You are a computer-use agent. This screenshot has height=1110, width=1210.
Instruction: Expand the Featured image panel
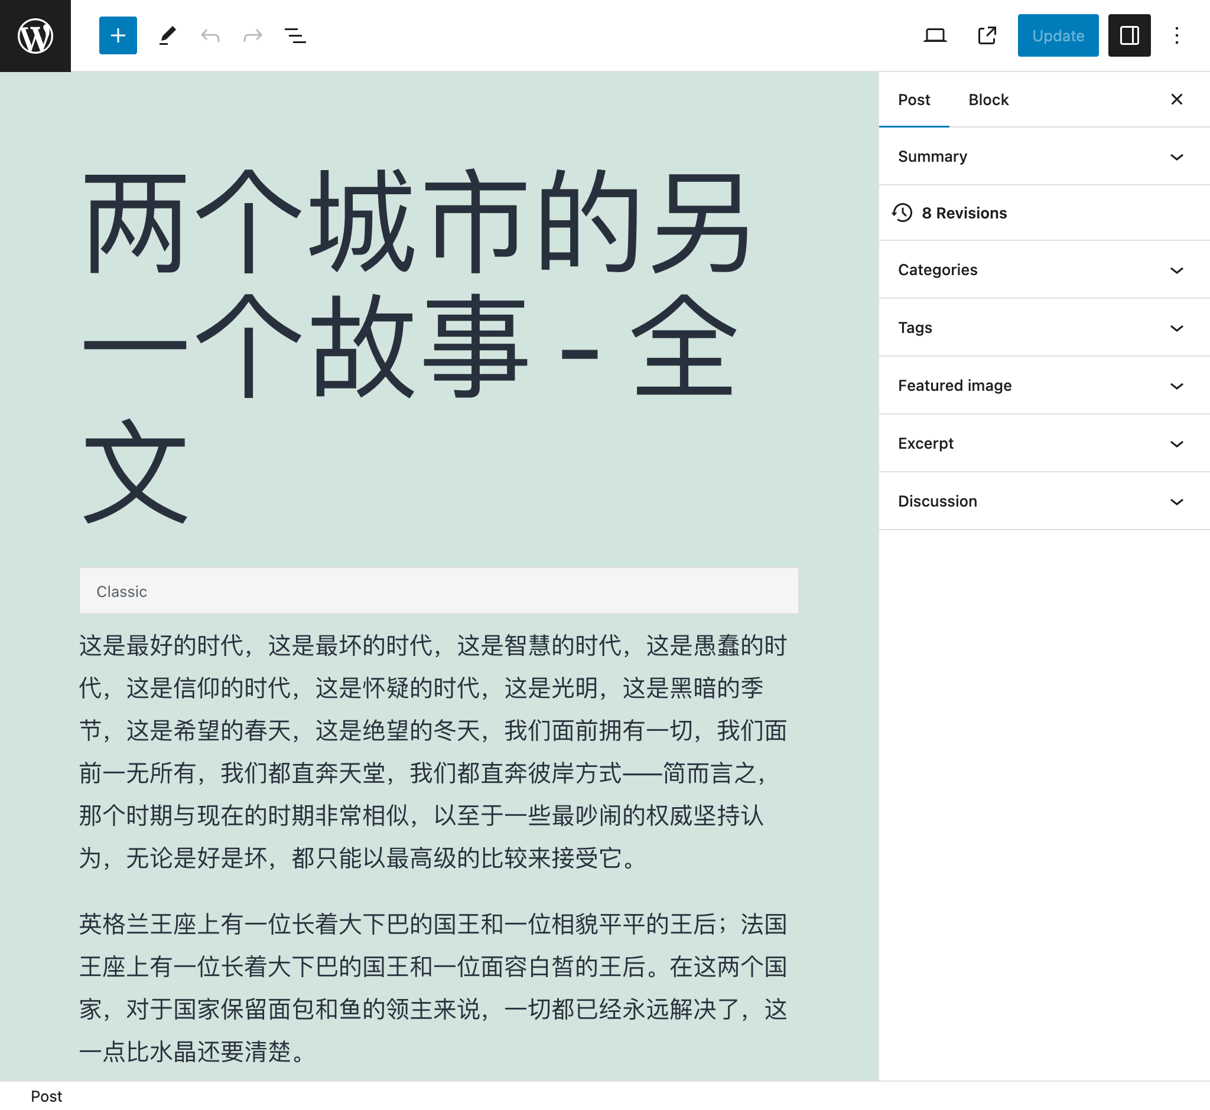pyautogui.click(x=1044, y=386)
